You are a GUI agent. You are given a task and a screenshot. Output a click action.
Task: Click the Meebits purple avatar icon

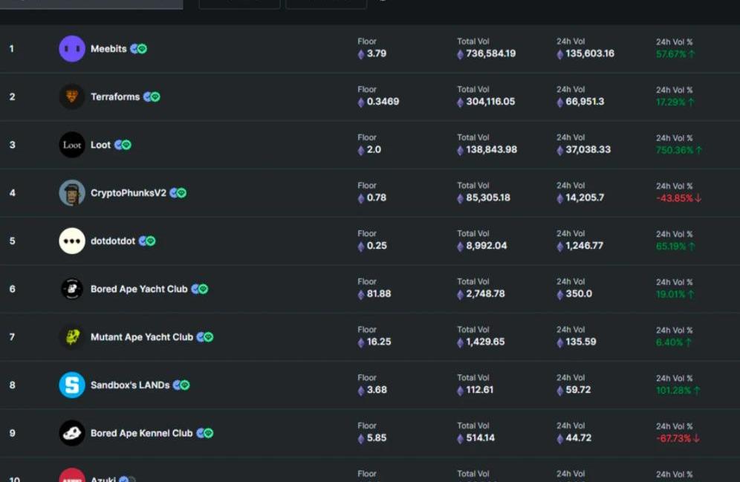pyautogui.click(x=72, y=49)
